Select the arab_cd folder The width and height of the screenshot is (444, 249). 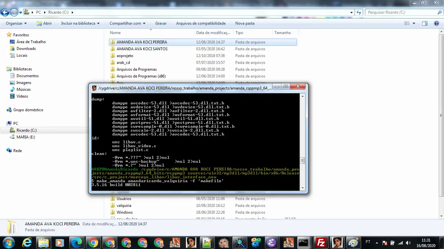123,63
